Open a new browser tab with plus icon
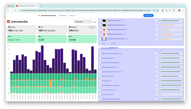Screen dimensions: 191x109 [41, 6]
